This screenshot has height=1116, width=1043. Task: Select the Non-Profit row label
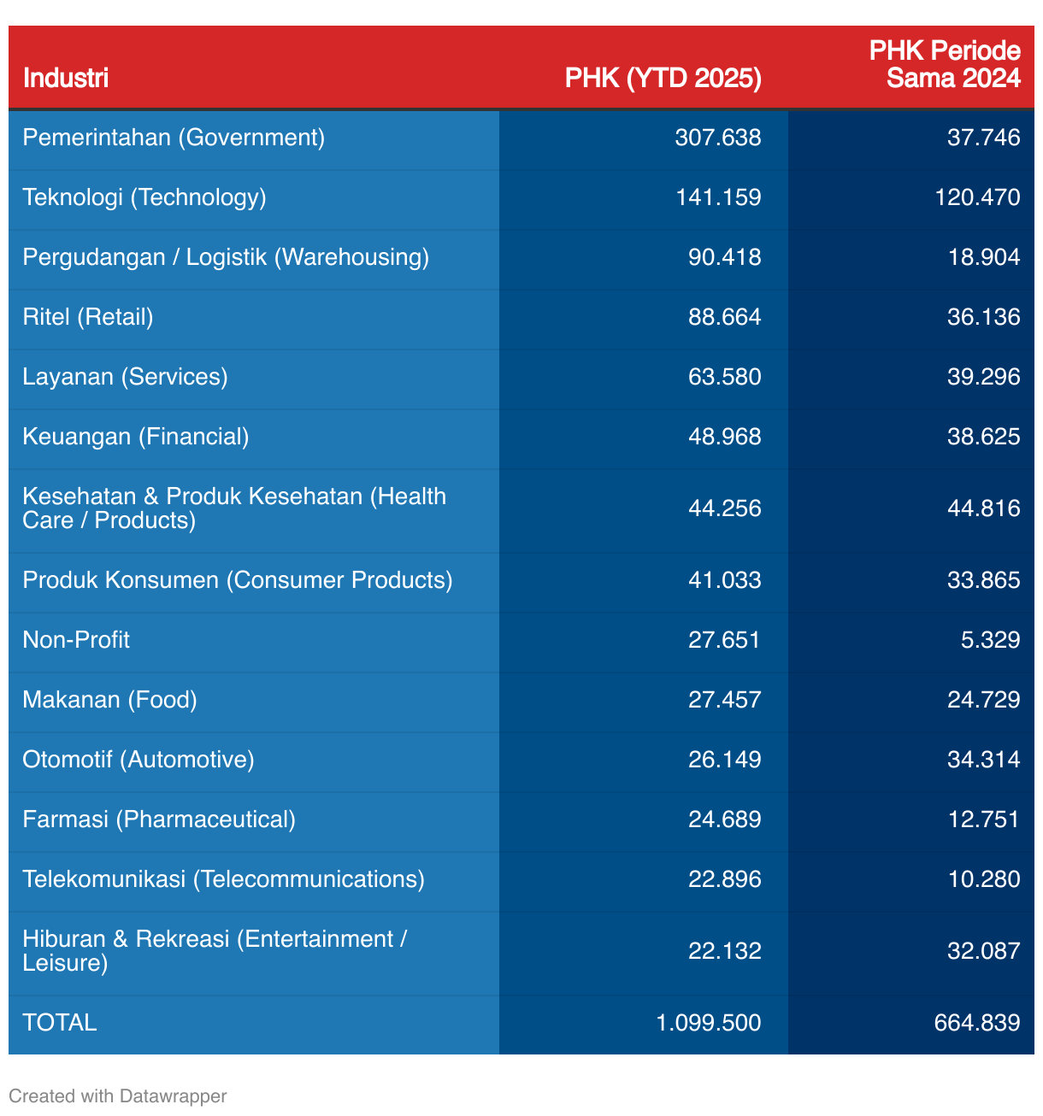click(x=76, y=640)
